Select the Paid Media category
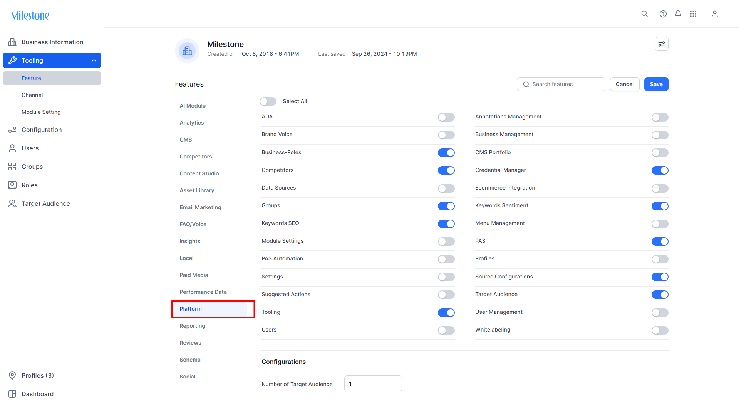Viewport: 739px width, 415px height. tap(194, 275)
